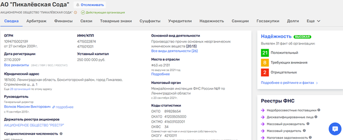
Task: Open Подробнее о рейтинге и фактах arrow link
Action: [x=290, y=83]
